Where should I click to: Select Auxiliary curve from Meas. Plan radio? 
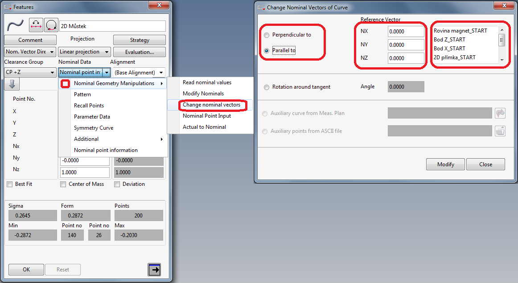(265, 113)
